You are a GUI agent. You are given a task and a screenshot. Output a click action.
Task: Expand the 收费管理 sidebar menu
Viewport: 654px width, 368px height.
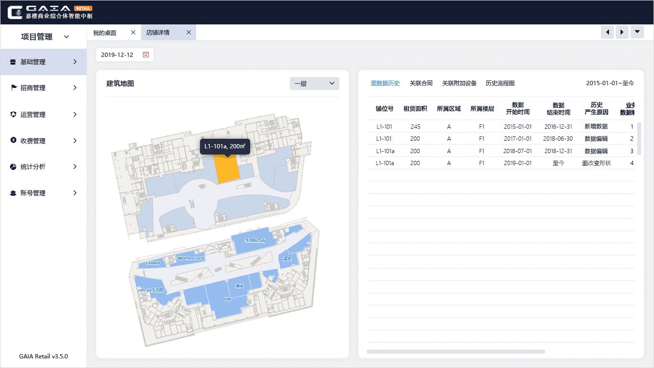(x=75, y=141)
